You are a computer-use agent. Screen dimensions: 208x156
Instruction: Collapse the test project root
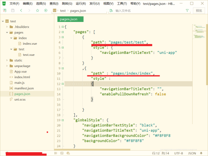[x=3, y=21]
